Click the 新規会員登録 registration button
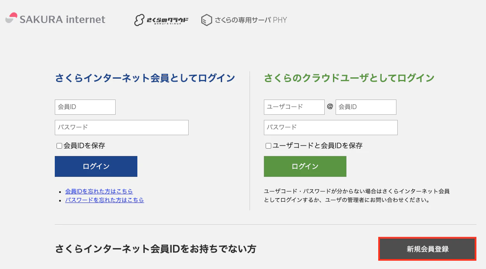Viewport: 486px width, 269px height. pyautogui.click(x=427, y=249)
